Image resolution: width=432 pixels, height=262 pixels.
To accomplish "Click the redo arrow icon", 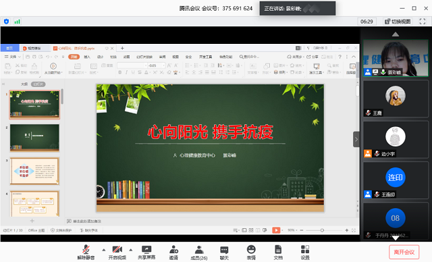I will tap(56, 57).
